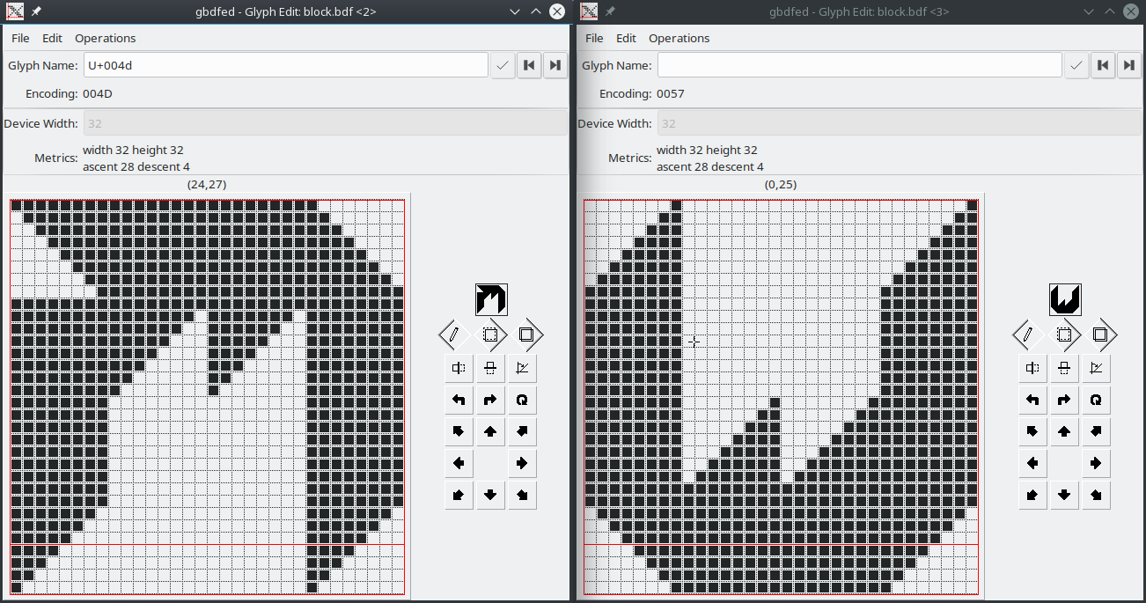
Task: Go to next glyph in left window
Action: pyautogui.click(x=555, y=65)
